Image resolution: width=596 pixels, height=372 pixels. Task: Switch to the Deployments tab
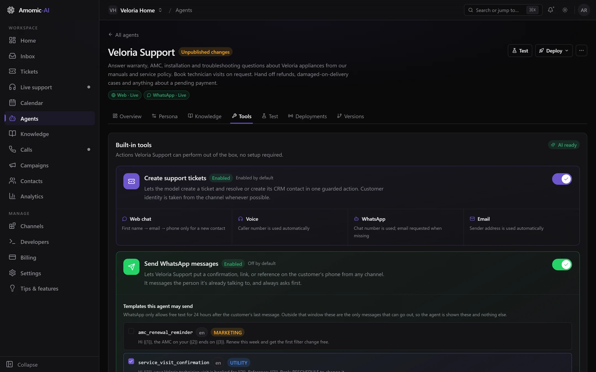[307, 116]
